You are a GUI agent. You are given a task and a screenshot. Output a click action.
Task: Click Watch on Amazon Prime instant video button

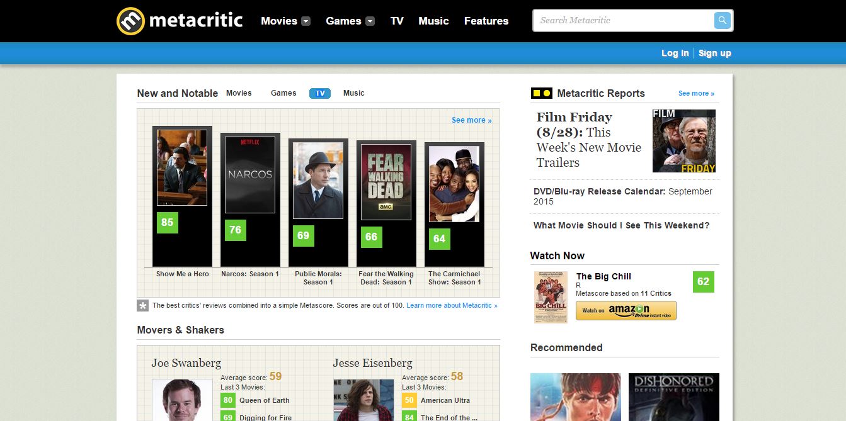(x=626, y=310)
